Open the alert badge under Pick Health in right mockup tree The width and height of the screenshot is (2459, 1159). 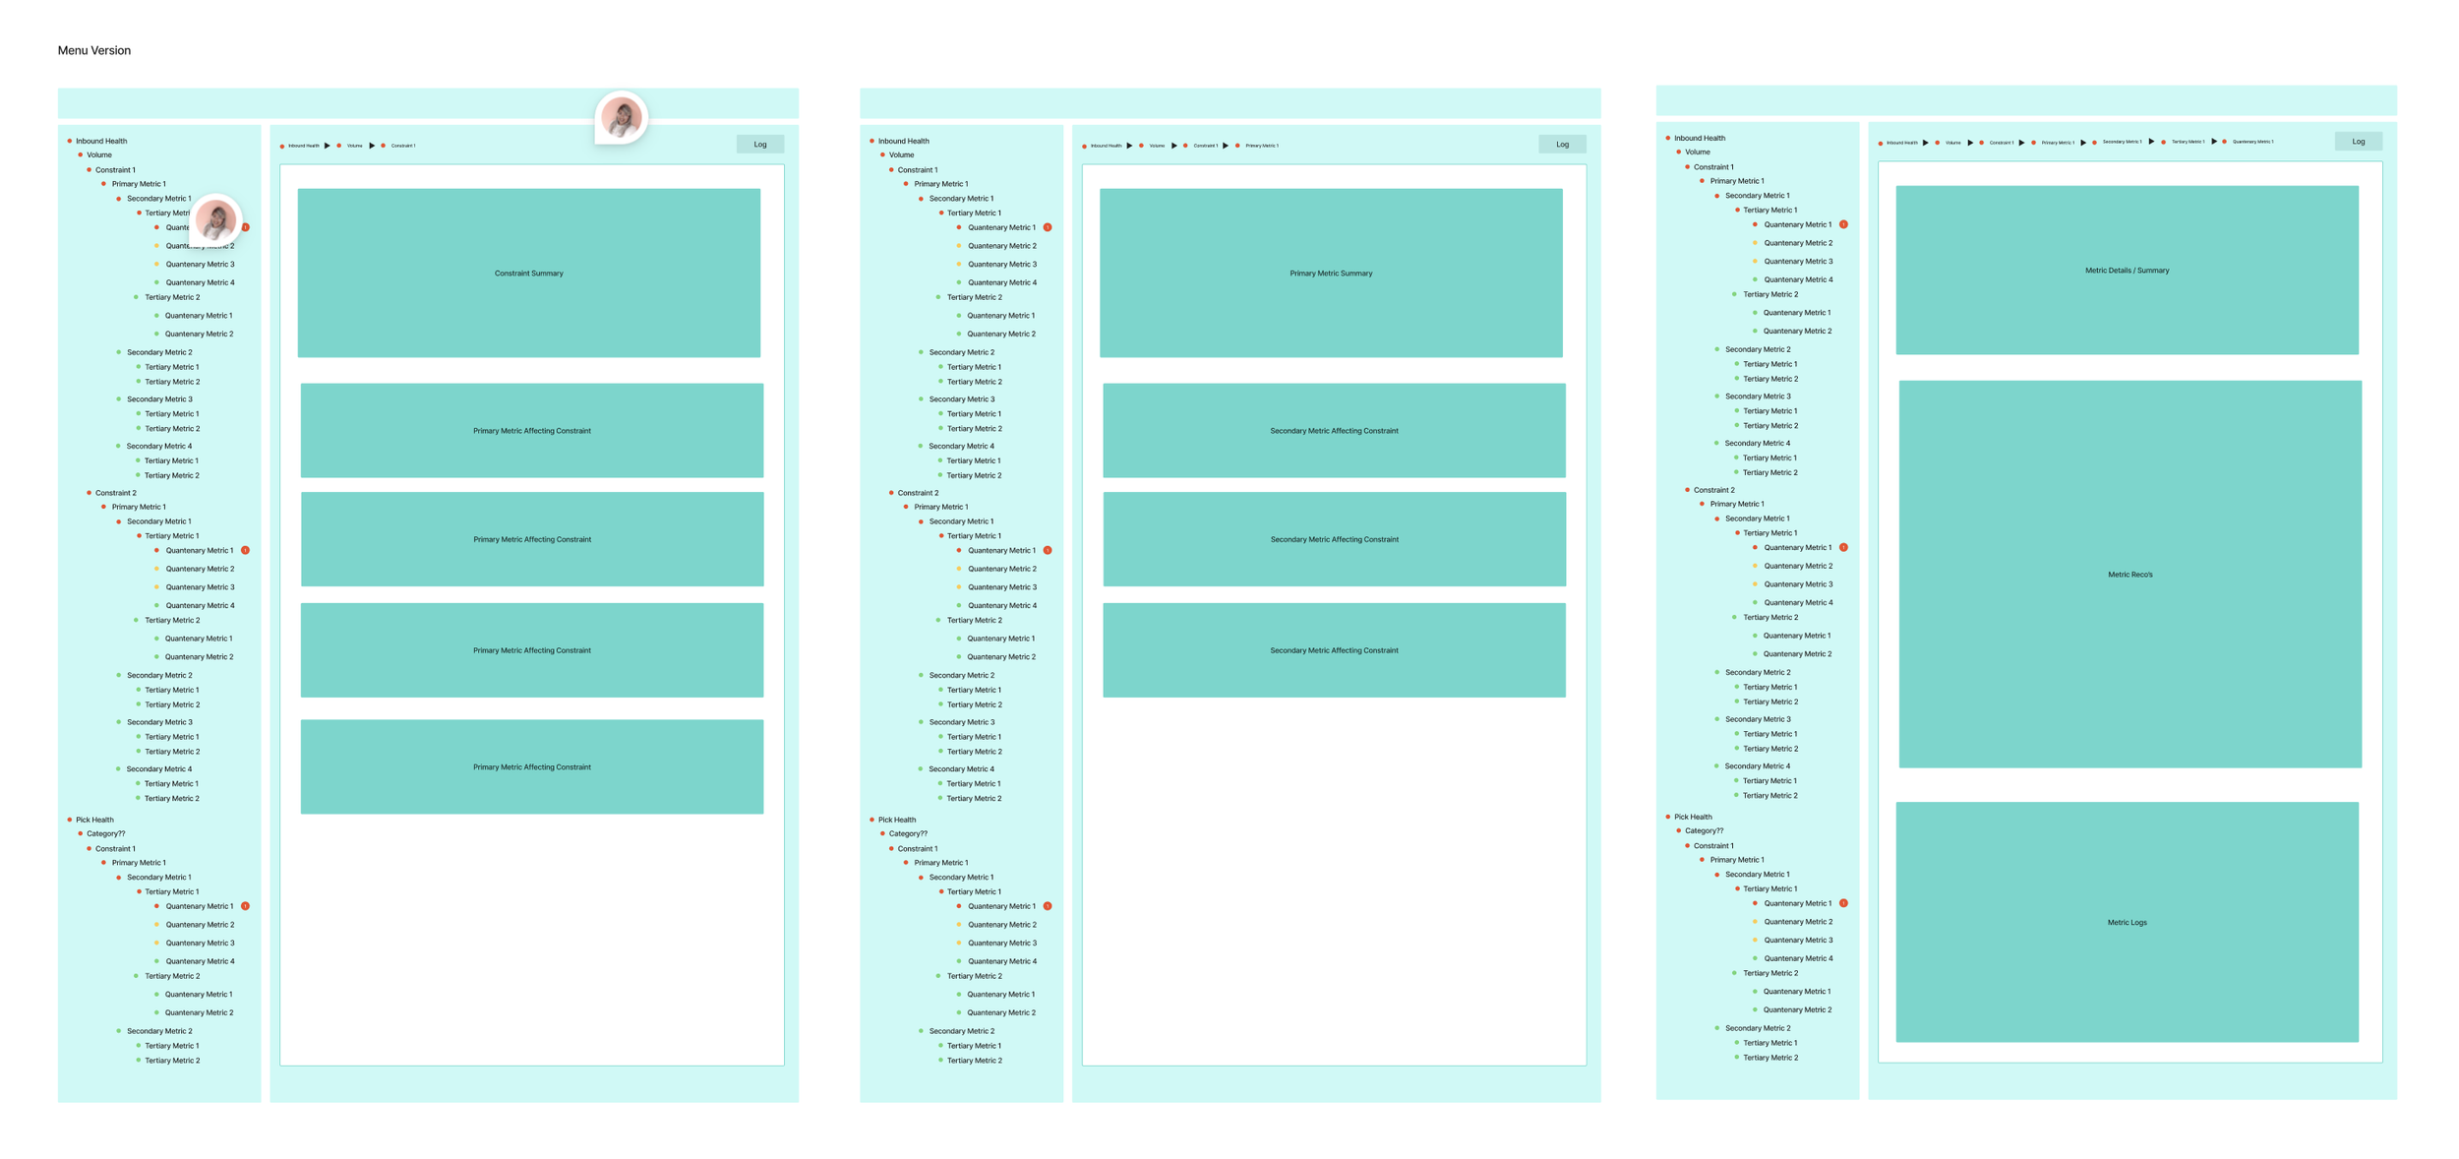[1843, 903]
